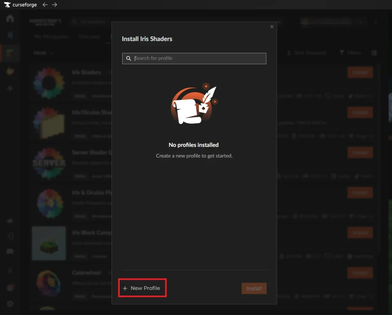Viewport: 392px width, 315px height.
Task: Click the Install button in dialog
Action: point(254,288)
